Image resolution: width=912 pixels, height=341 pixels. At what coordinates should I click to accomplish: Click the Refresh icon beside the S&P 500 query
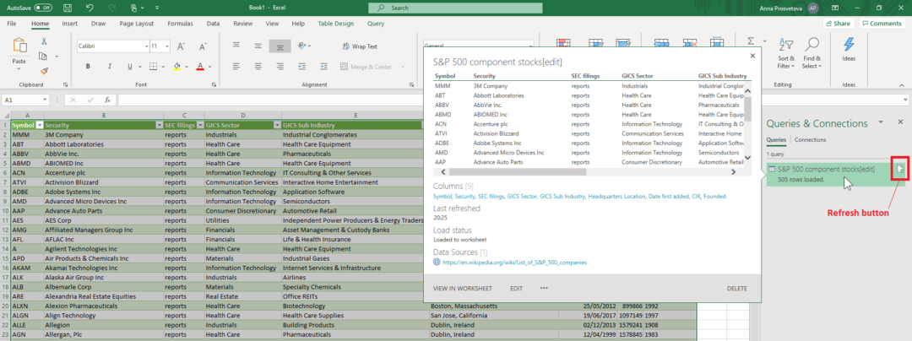coord(900,170)
